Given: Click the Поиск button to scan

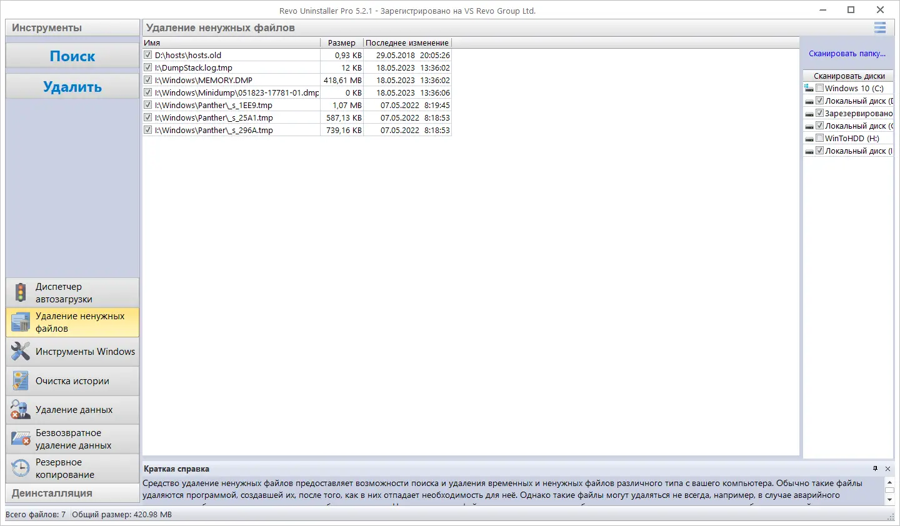Looking at the screenshot, I should pyautogui.click(x=72, y=56).
